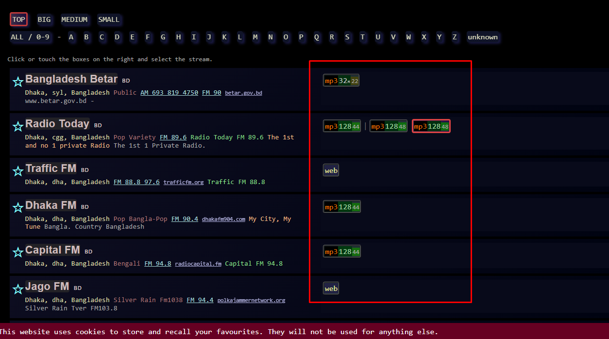Viewport: 609px width, 339px height.
Task: Switch to the BIG stations filter
Action: (44, 19)
